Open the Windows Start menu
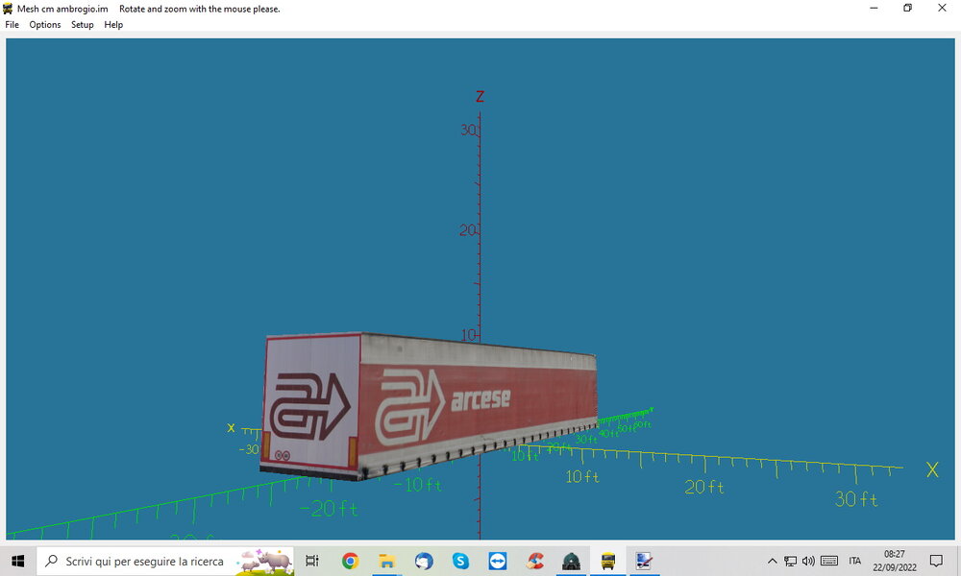961x576 pixels. pos(17,561)
